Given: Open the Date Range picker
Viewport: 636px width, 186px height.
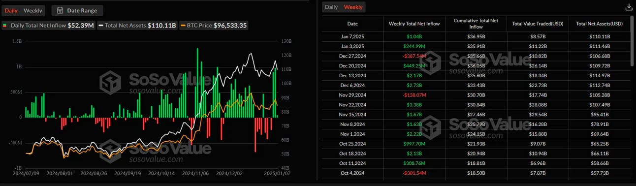Looking at the screenshot, I should (77, 10).
